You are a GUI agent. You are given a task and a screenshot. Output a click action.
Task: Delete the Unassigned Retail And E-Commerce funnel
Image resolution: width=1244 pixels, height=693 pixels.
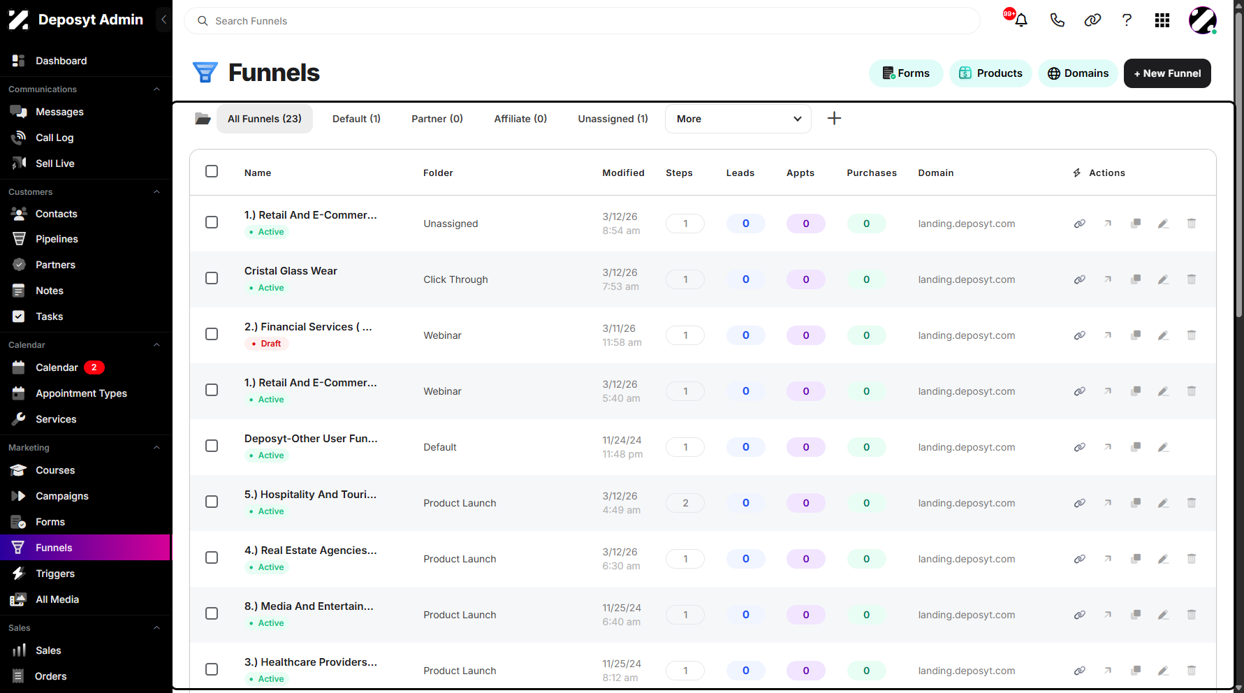click(x=1192, y=224)
